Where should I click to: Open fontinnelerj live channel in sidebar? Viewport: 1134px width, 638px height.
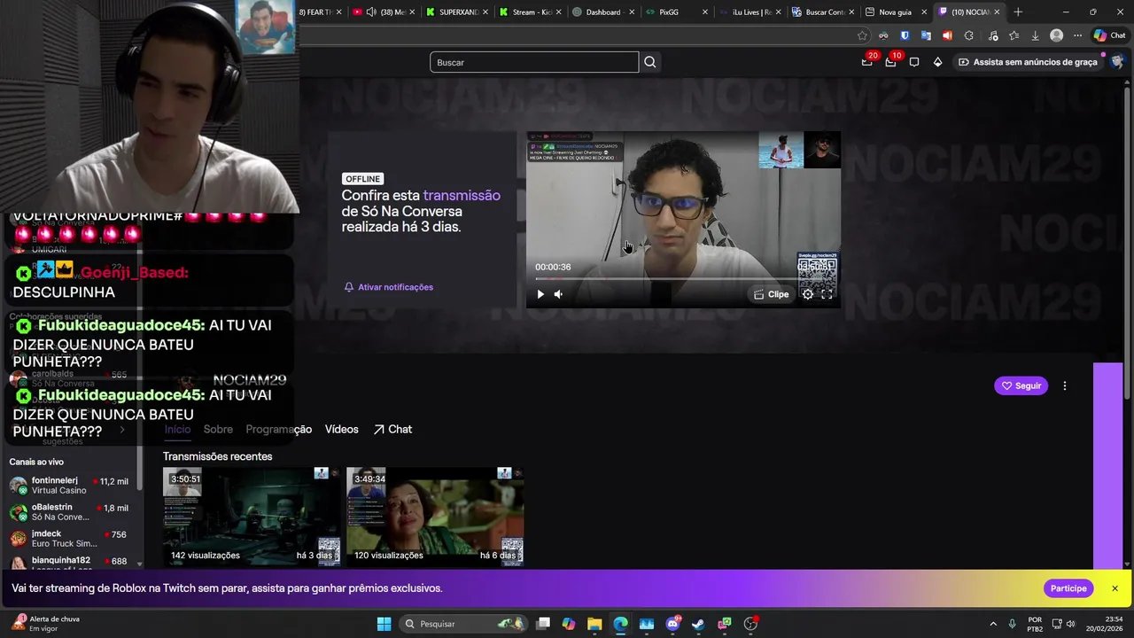pos(69,485)
